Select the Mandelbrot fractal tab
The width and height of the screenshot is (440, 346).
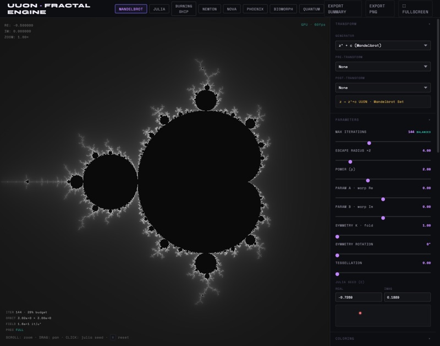click(x=131, y=9)
